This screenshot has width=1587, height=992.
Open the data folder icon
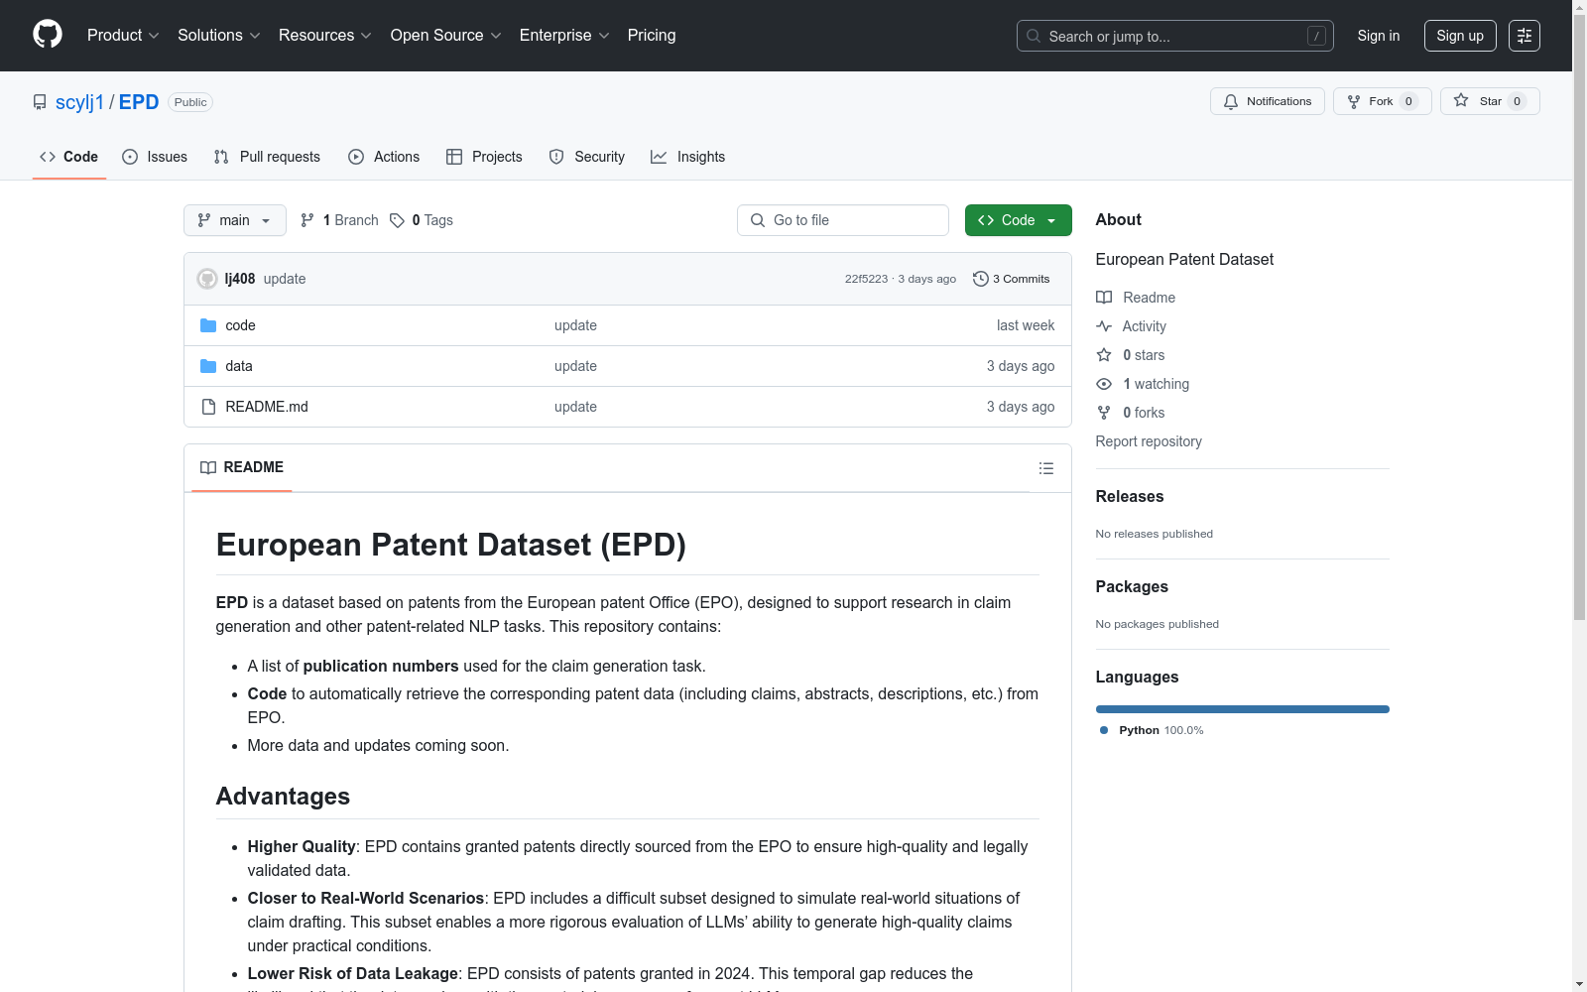(x=208, y=366)
